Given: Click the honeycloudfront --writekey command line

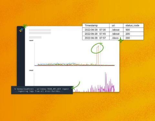Looking at the screenshot, I should pos(42,89).
